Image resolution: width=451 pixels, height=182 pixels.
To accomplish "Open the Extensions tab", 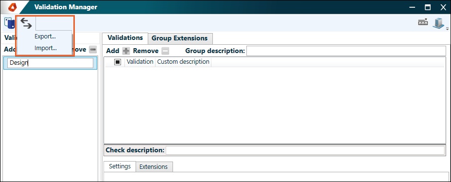I will coord(154,167).
